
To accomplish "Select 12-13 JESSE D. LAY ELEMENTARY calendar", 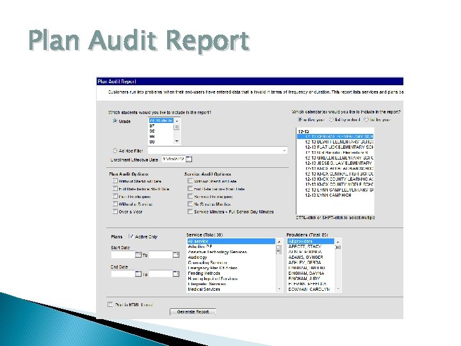I will coord(335,163).
